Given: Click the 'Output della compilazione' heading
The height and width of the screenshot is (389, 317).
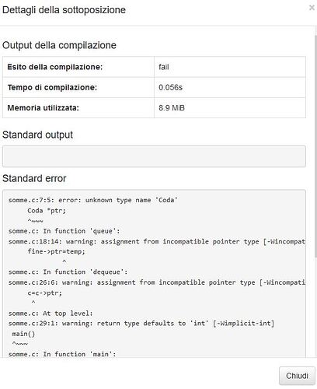Looking at the screenshot, I should tap(59, 45).
